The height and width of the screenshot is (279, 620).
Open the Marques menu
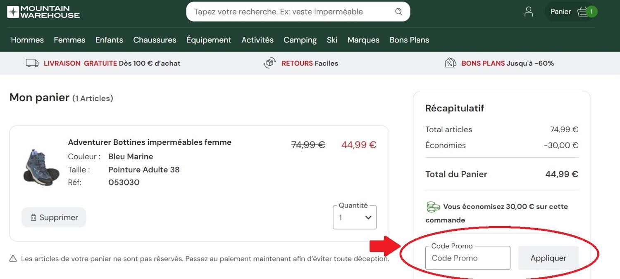pos(363,40)
